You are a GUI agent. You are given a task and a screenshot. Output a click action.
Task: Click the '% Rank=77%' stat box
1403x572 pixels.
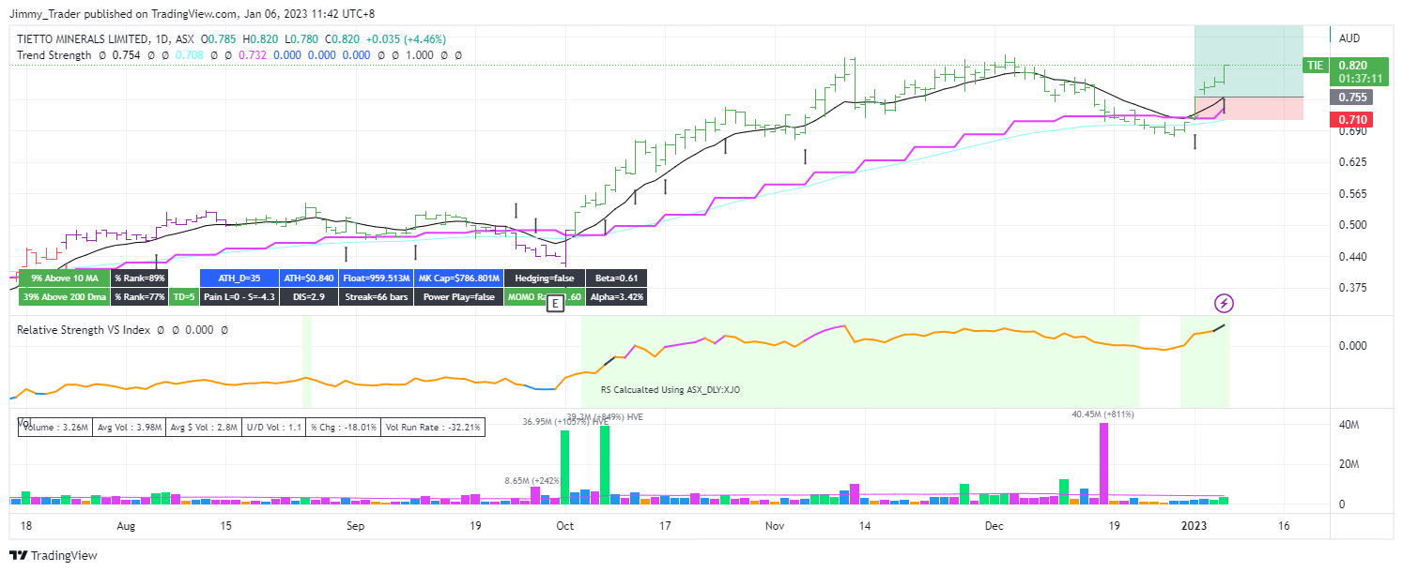139,296
